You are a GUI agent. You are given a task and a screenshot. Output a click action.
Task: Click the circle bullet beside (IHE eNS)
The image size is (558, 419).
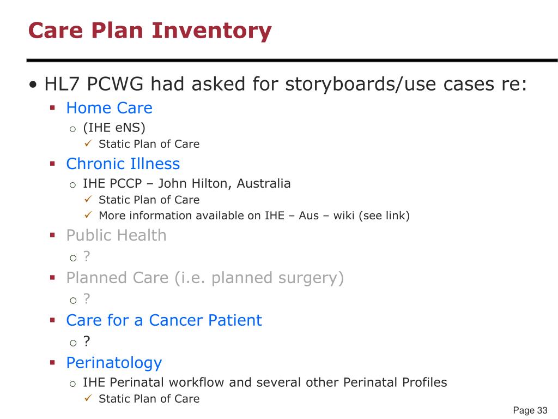click(x=72, y=129)
